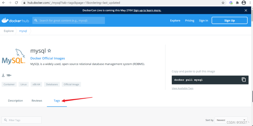Open the Chrome three-dot menu
The image size is (253, 126).
[x=250, y=3]
